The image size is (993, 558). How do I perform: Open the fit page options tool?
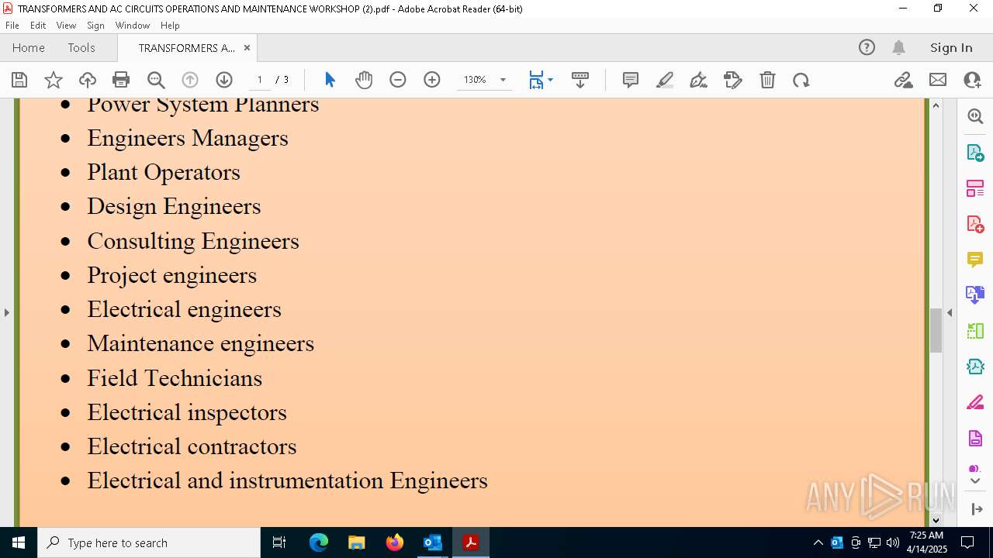point(536,80)
